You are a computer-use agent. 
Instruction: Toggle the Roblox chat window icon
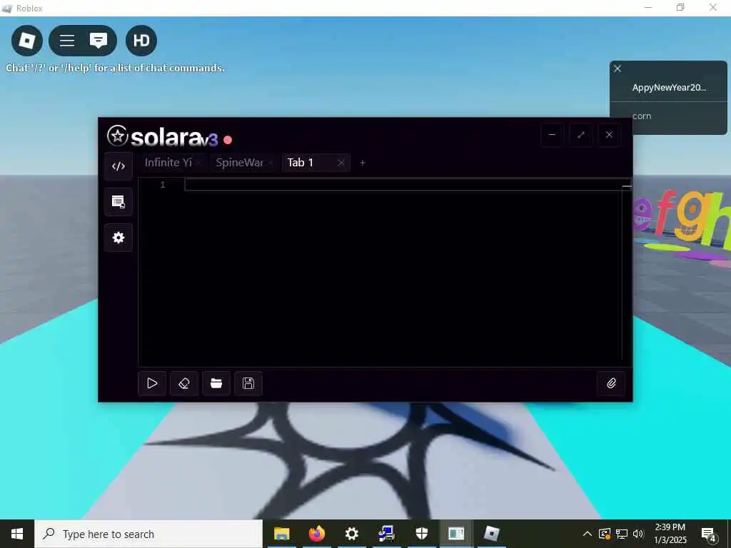click(x=99, y=41)
